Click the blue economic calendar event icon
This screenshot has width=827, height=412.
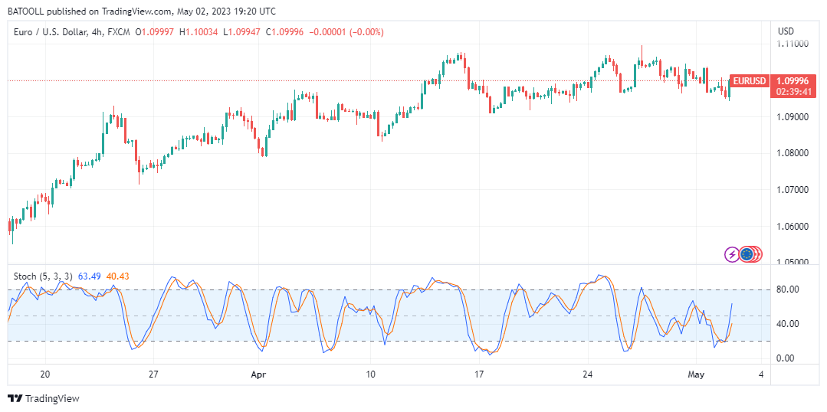coord(746,254)
